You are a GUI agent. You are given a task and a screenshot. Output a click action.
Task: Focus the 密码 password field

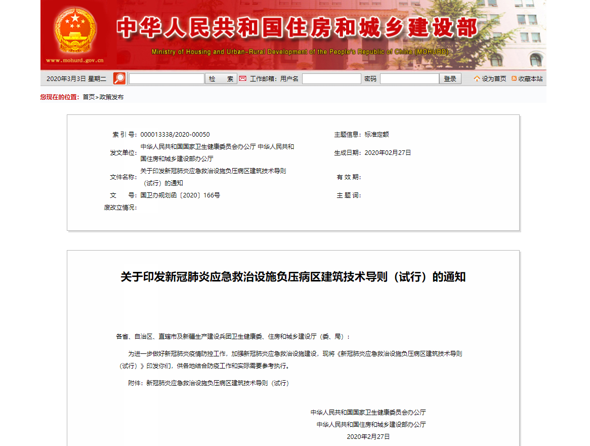409,78
